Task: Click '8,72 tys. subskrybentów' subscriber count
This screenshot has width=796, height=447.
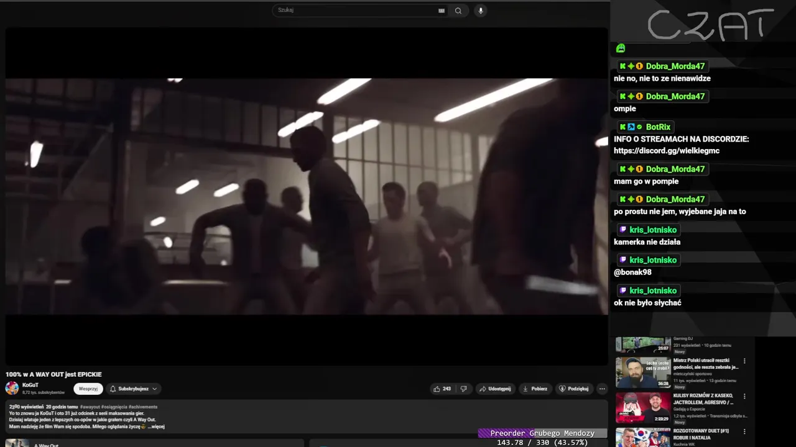Action: click(x=44, y=393)
